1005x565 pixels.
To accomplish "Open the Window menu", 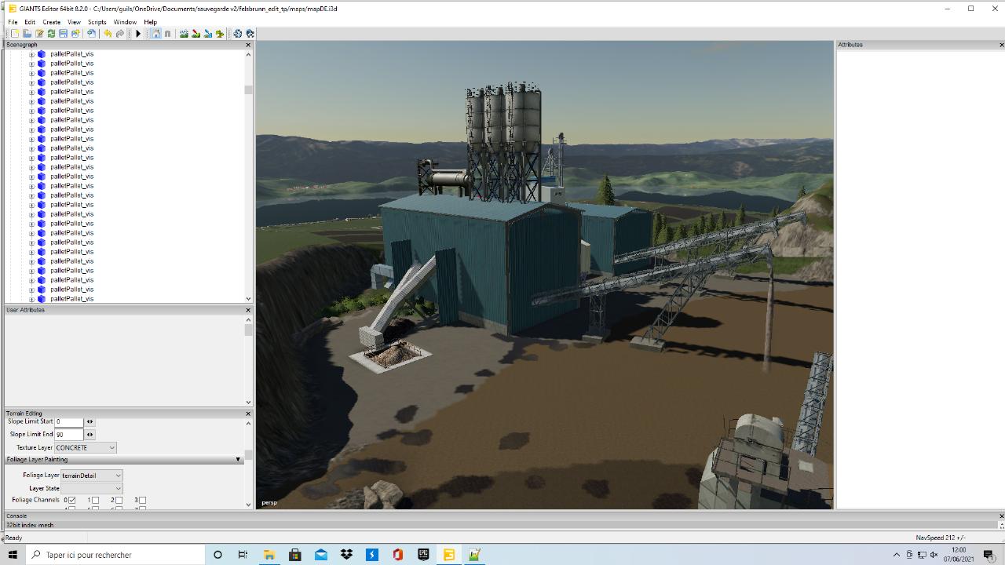I will click(x=125, y=22).
